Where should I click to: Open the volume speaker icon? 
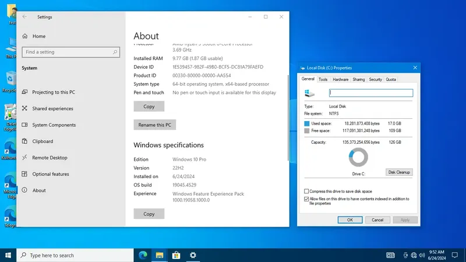422,255
